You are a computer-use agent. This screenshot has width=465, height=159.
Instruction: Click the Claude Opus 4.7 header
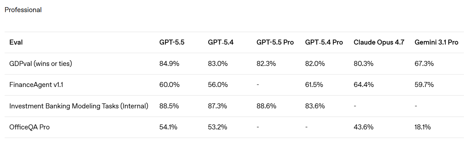tap(379, 42)
